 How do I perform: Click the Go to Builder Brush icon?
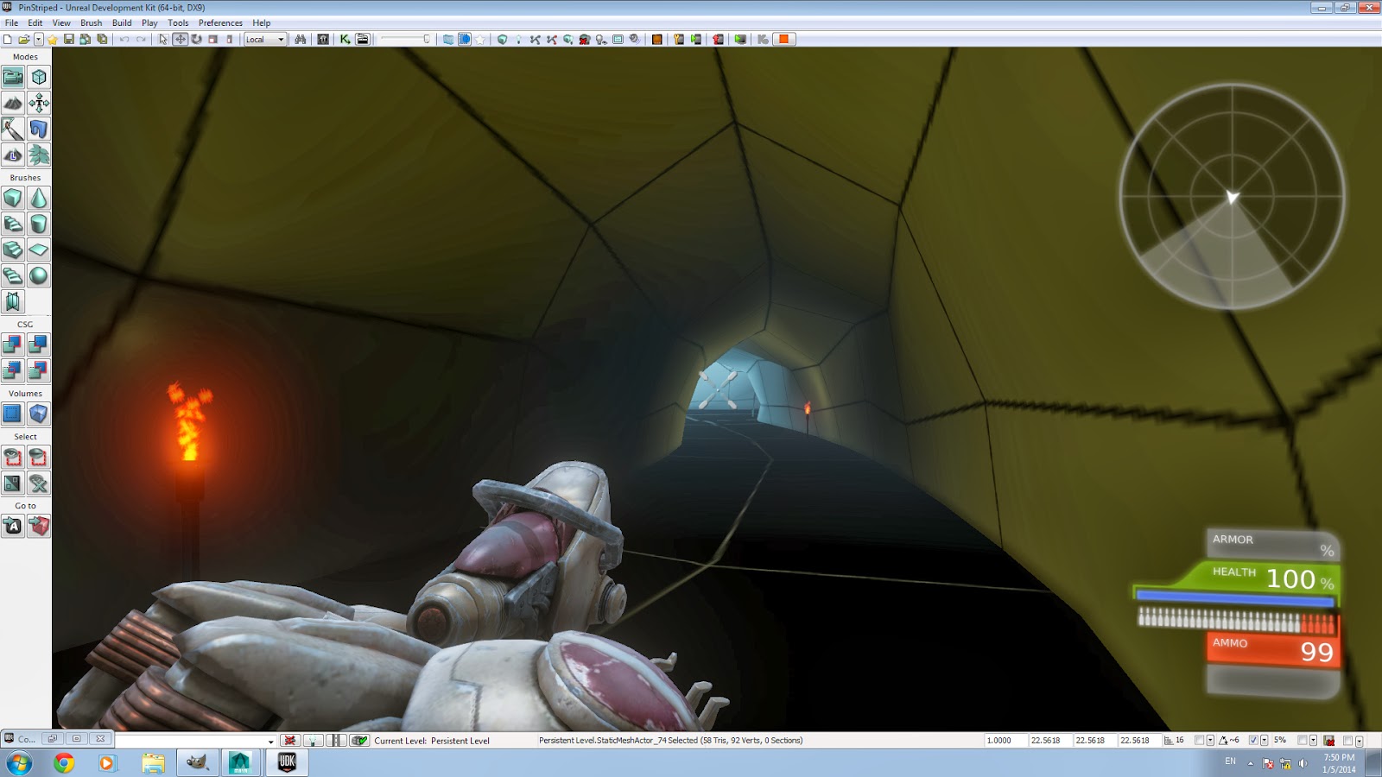click(x=39, y=526)
